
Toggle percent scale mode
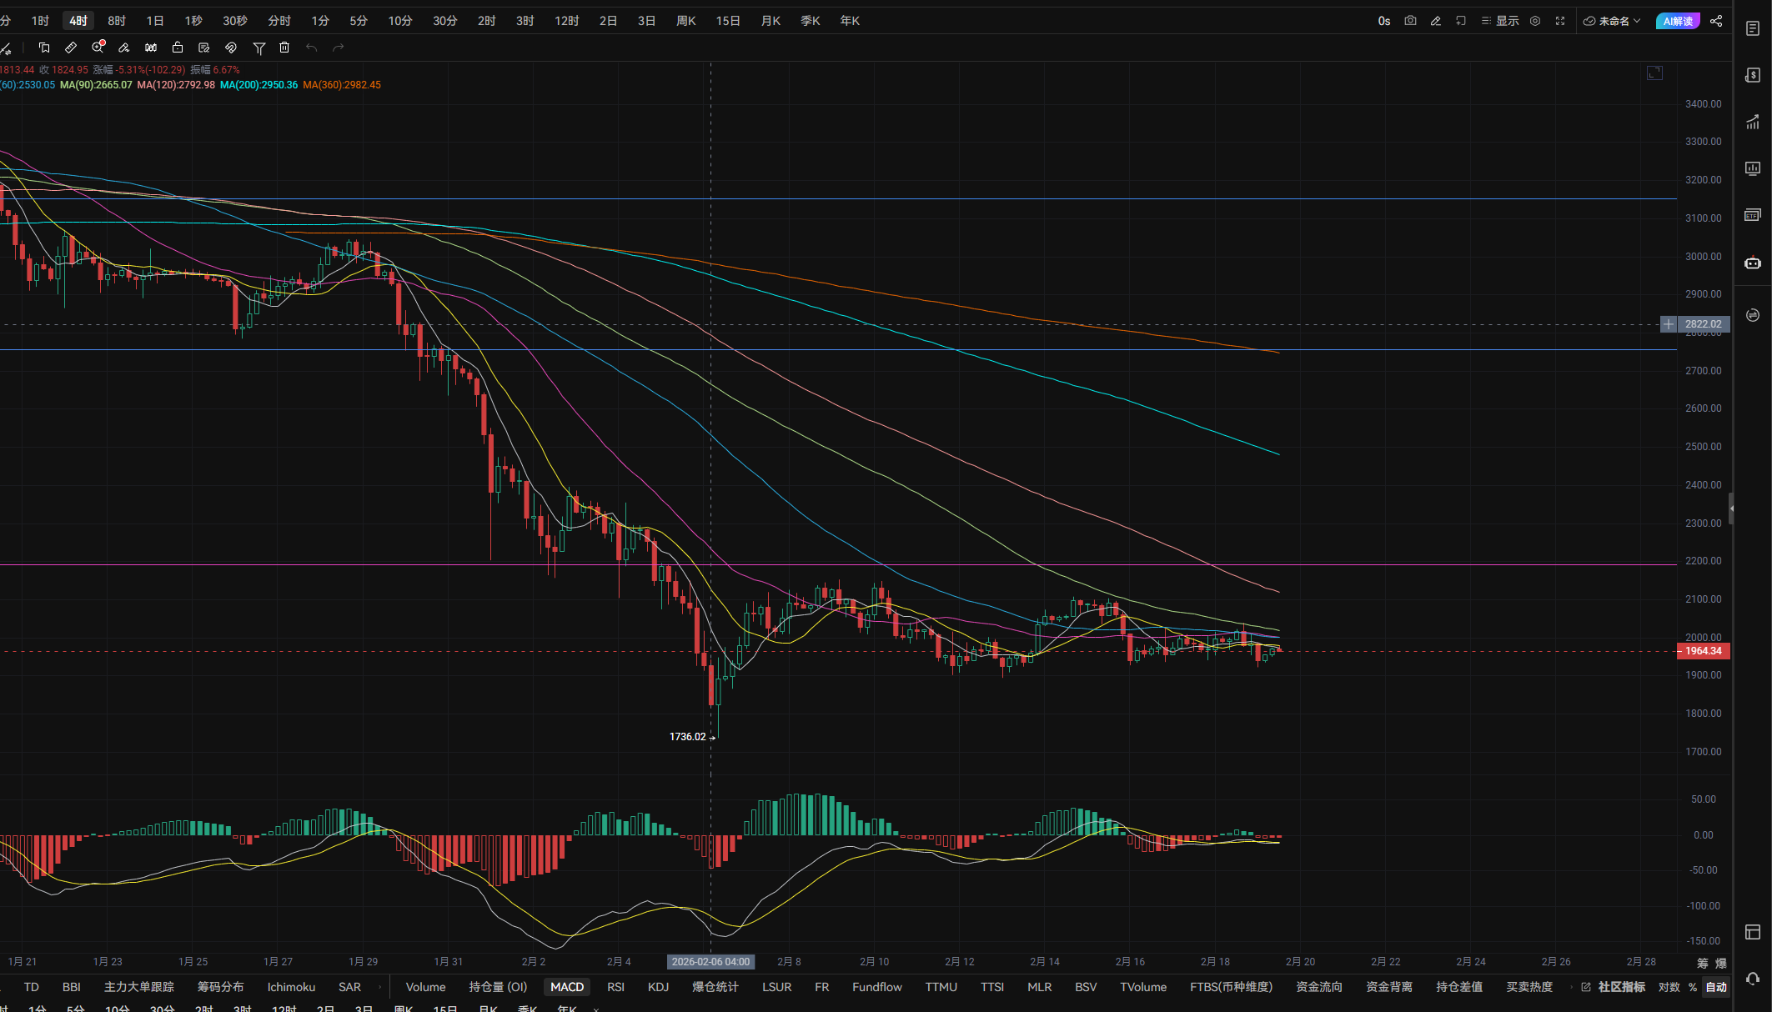pyautogui.click(x=1693, y=987)
